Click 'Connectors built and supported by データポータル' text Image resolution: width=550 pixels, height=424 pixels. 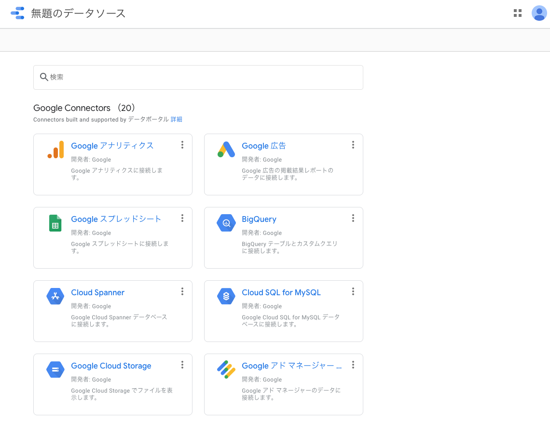(101, 119)
